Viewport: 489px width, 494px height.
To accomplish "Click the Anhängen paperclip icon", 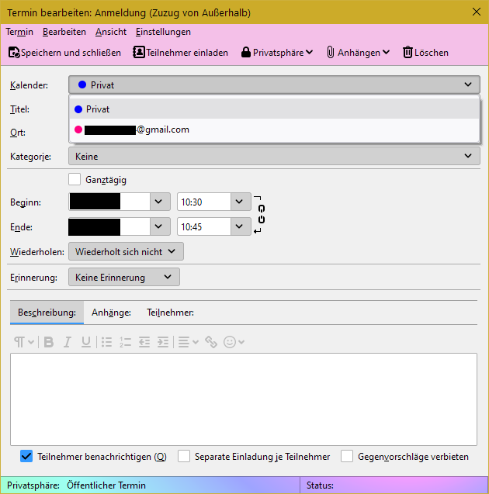I will click(330, 52).
